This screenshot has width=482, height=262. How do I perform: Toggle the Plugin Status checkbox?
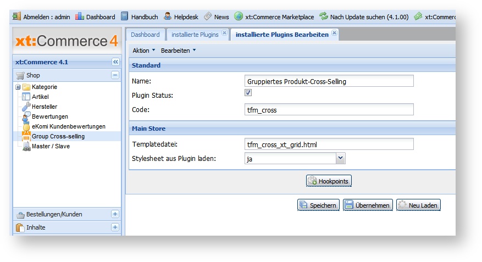coord(248,94)
